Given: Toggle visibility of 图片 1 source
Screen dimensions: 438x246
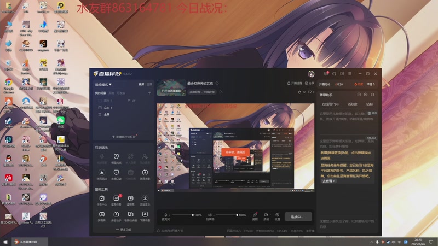Looking at the screenshot, I should [134, 101].
